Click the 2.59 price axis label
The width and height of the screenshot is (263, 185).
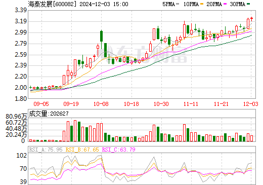[21, 55]
